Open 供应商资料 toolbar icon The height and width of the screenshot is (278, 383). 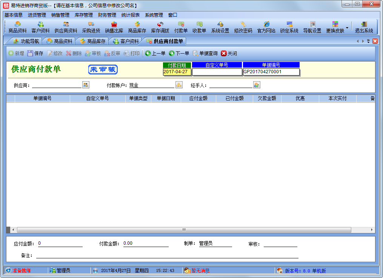tap(66, 27)
